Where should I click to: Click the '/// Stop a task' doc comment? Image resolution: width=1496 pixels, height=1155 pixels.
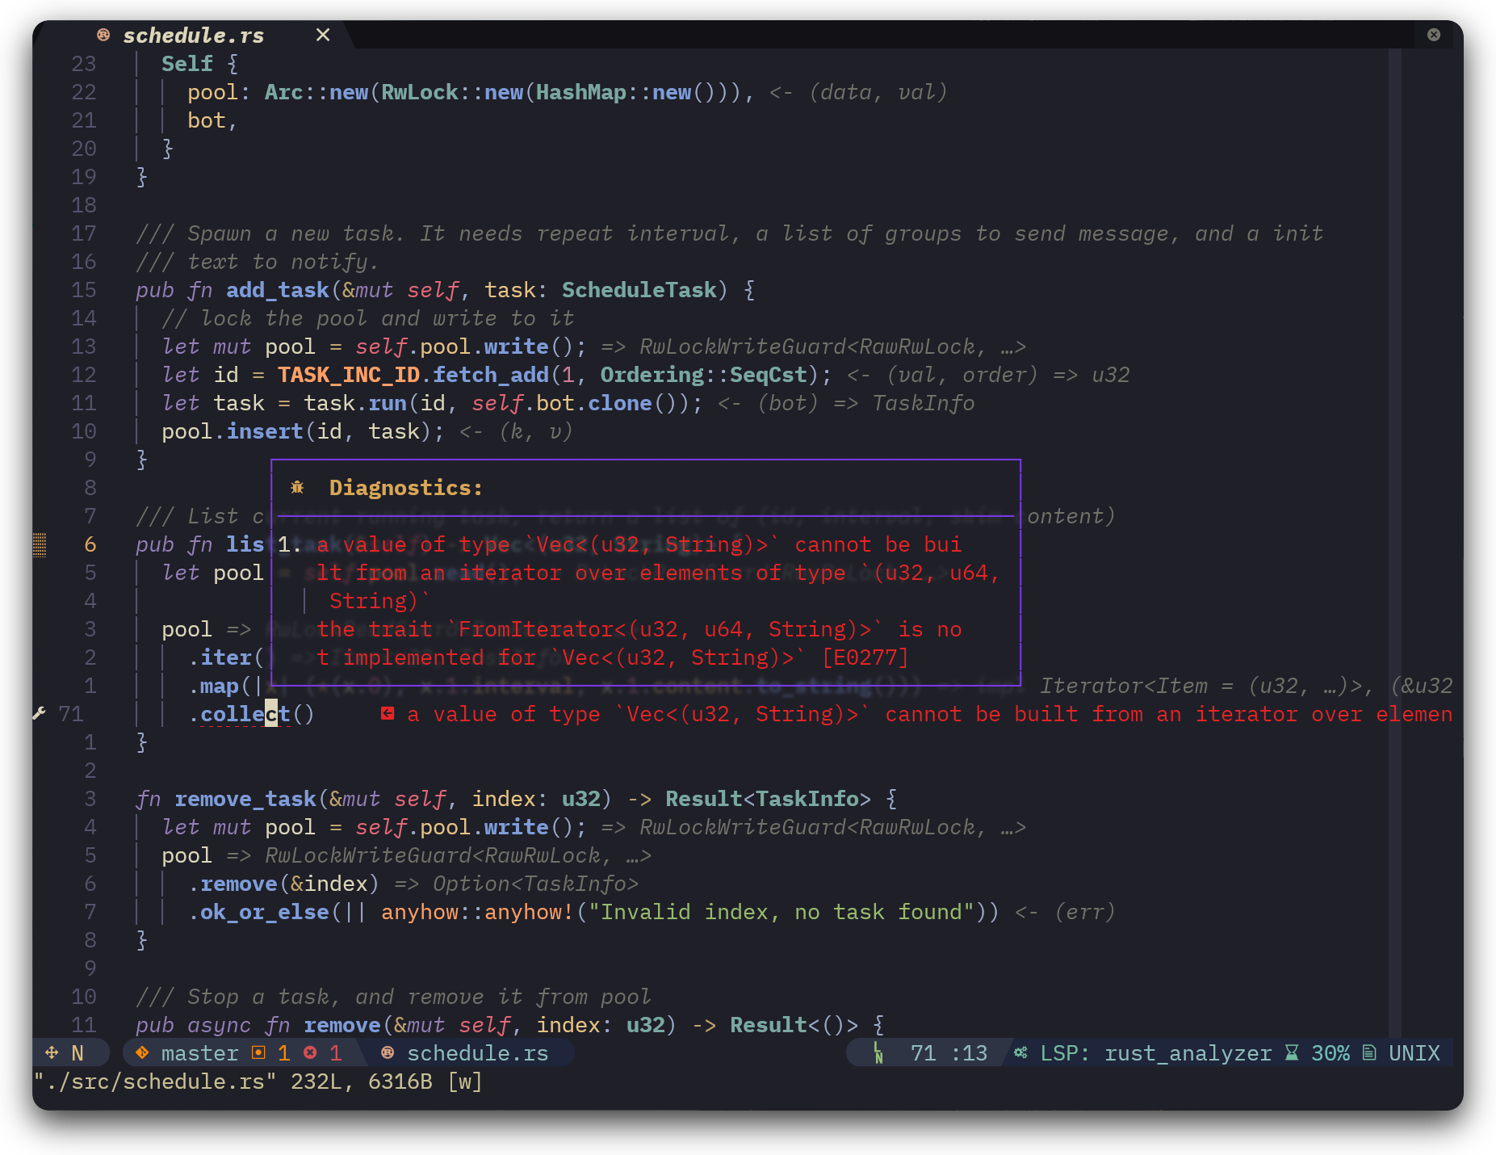click(393, 997)
